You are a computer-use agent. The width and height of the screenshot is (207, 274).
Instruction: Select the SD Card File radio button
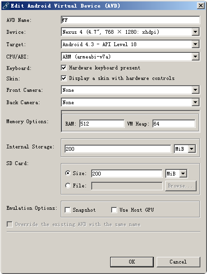pos(68,186)
